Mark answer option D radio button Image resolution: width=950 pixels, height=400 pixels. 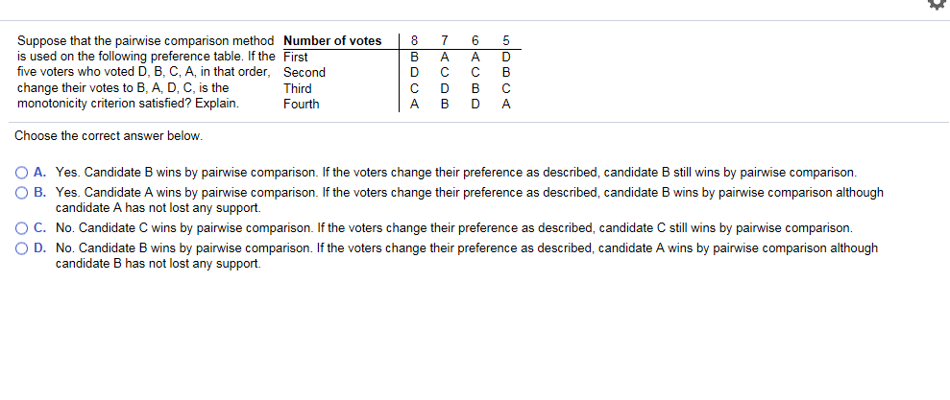(x=21, y=248)
